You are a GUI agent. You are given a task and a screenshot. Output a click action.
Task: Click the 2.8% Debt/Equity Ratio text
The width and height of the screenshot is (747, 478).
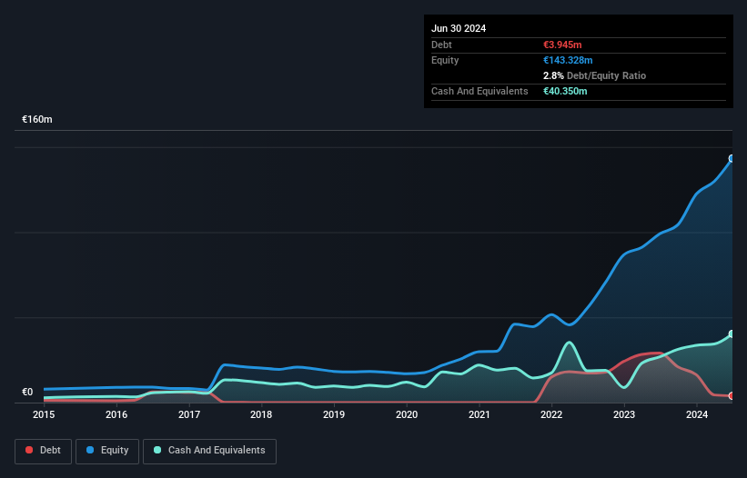(594, 75)
